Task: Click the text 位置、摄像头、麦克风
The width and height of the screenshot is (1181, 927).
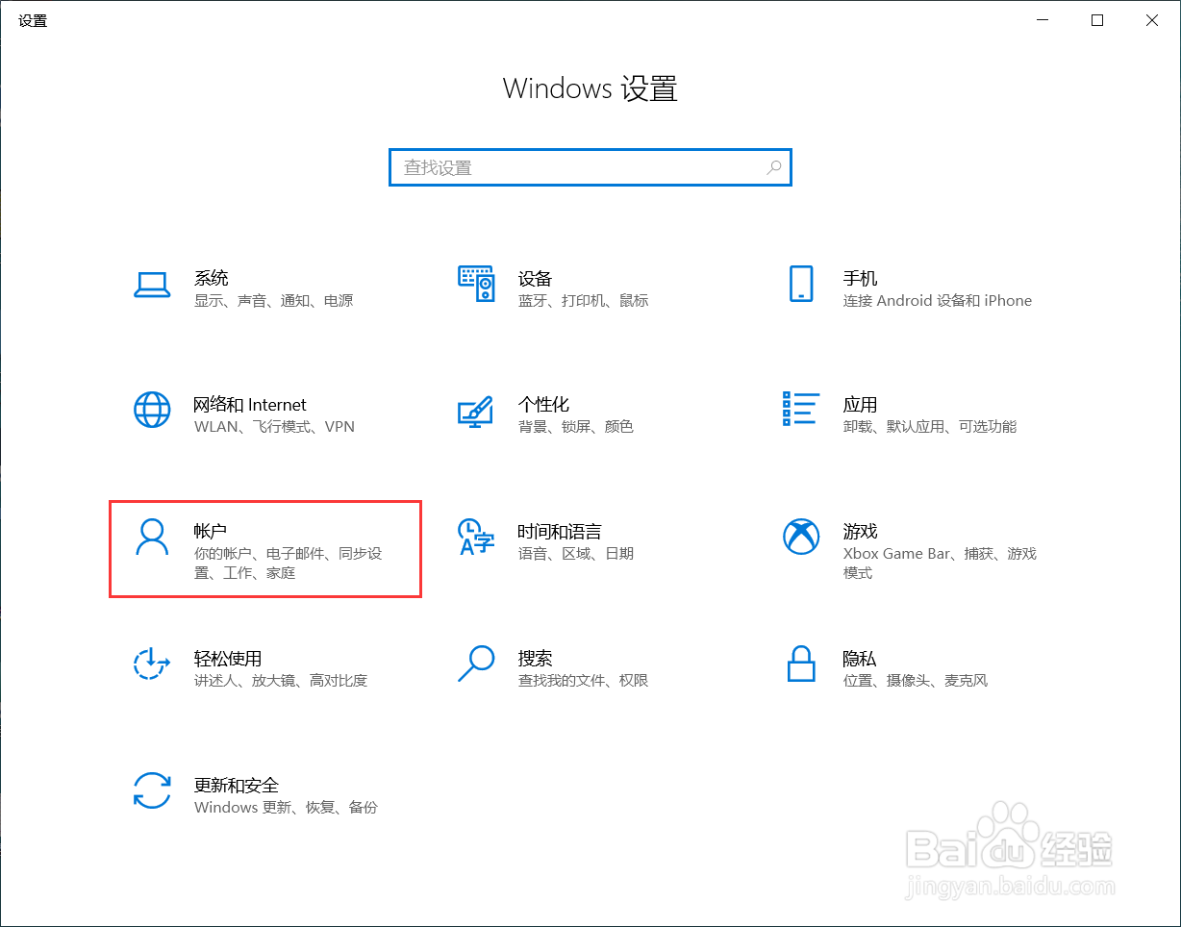Action: [x=916, y=681]
